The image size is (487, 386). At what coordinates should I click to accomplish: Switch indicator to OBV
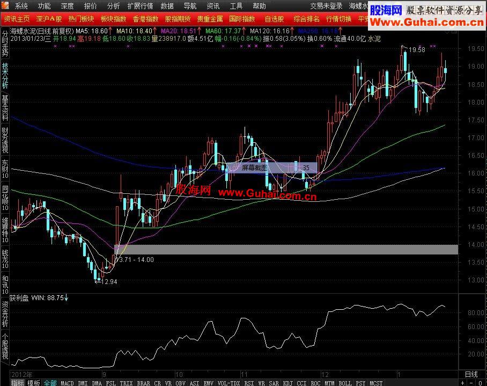coord(181,383)
